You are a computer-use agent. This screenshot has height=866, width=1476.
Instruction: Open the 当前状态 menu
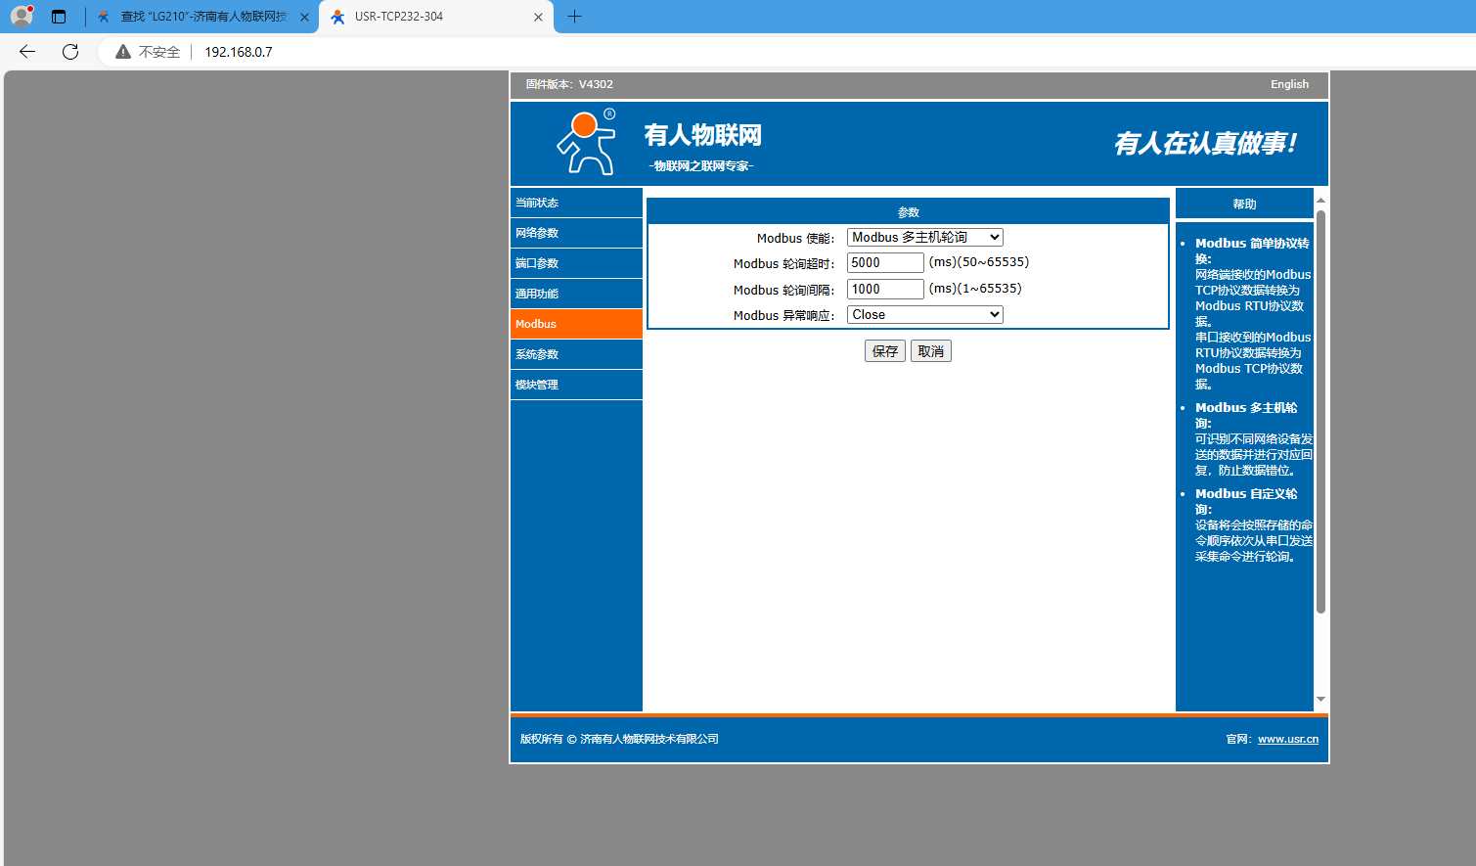[576, 203]
